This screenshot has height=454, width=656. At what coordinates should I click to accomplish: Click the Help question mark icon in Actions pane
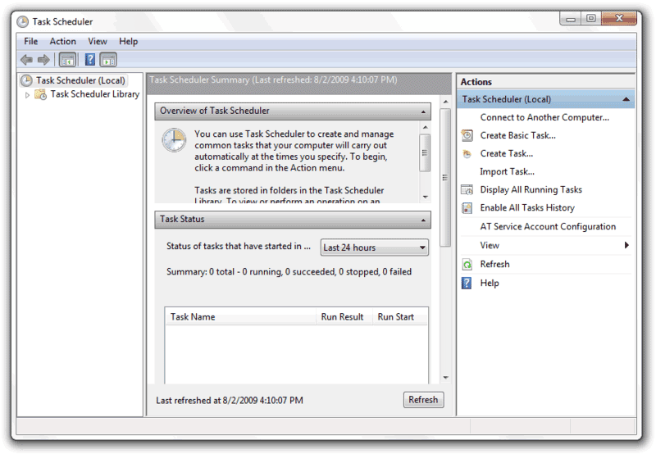pos(467,283)
